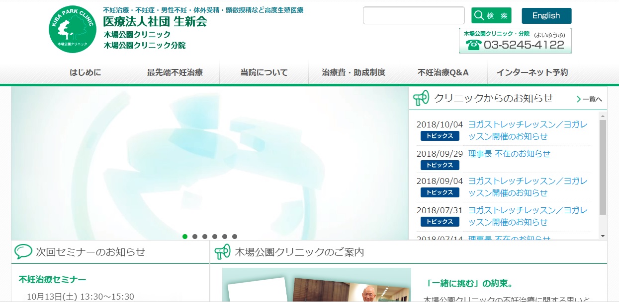Open the 2018/10/04 ヨガストレッチレッスン notice
Image resolution: width=619 pixels, height=303 pixels.
point(528,130)
